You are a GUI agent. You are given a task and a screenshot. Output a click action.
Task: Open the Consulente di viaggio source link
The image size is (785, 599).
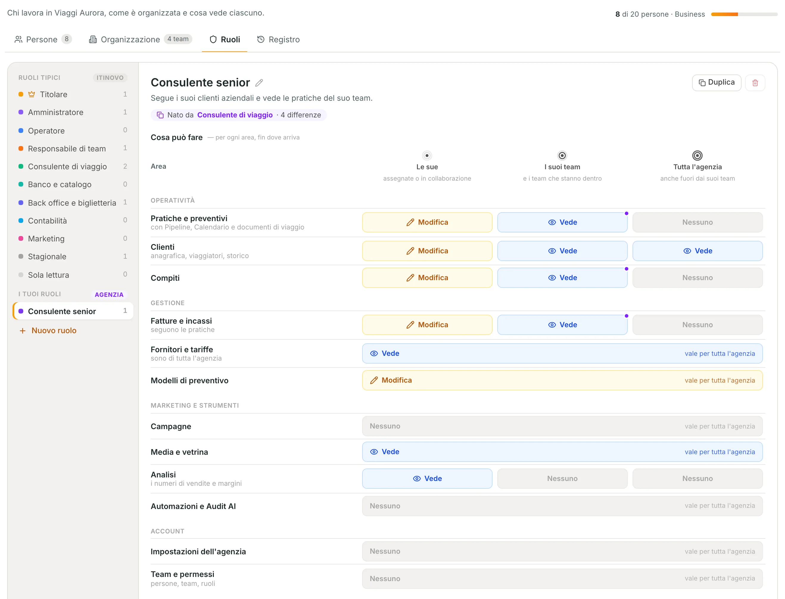tap(235, 115)
